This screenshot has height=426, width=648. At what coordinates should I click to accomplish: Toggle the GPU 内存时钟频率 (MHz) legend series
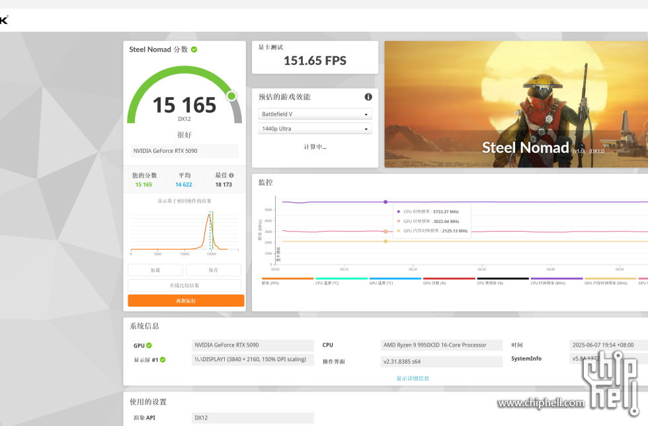click(610, 281)
